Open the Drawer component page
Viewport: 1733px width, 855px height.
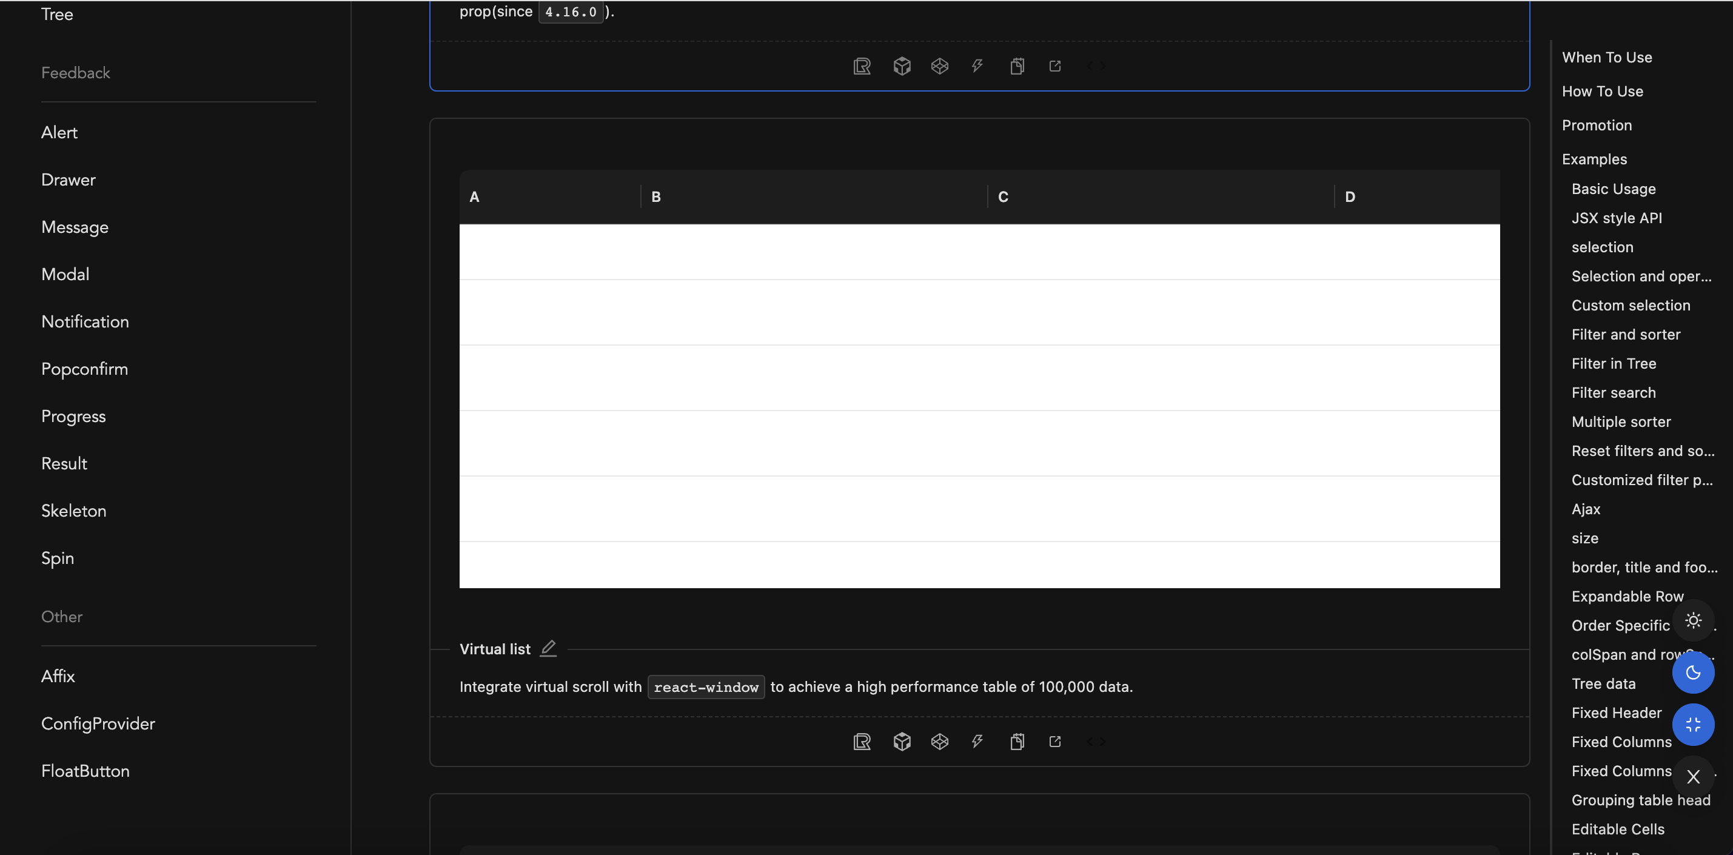(68, 179)
